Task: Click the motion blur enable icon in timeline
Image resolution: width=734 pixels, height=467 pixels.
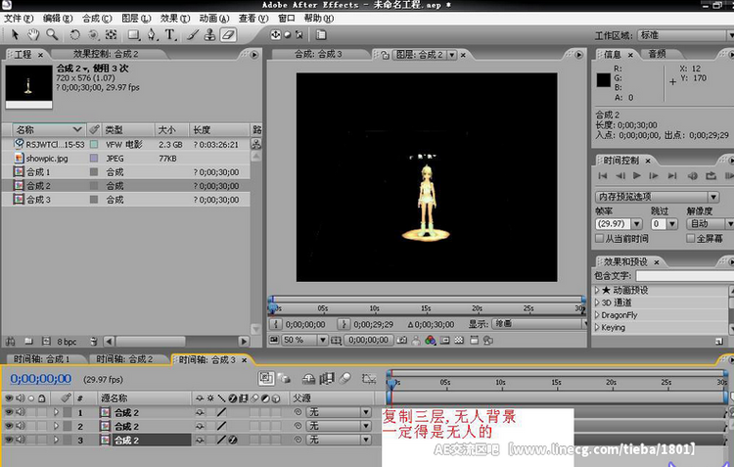Action: 345,379
